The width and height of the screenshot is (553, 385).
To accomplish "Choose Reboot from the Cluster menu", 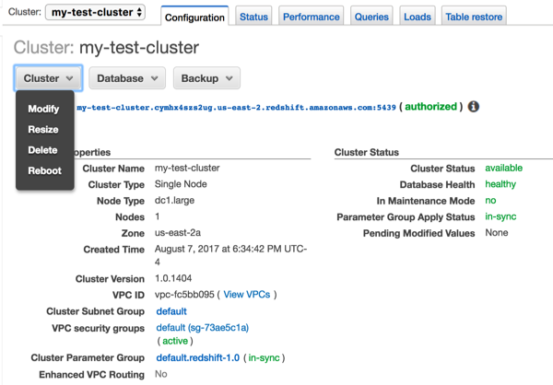I will [x=45, y=170].
